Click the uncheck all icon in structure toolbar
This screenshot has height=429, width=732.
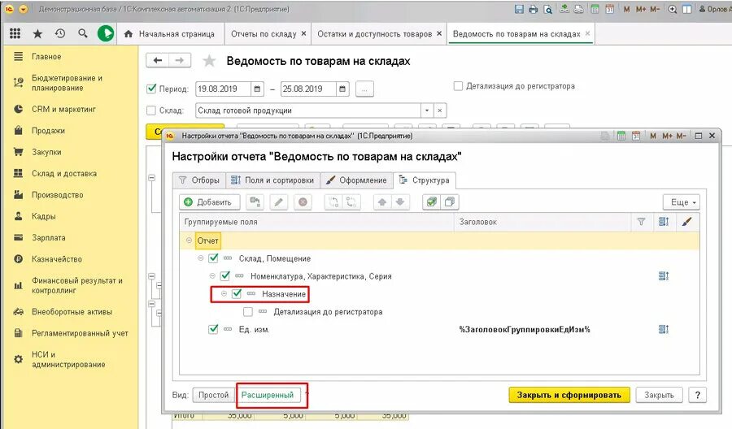pyautogui.click(x=450, y=202)
